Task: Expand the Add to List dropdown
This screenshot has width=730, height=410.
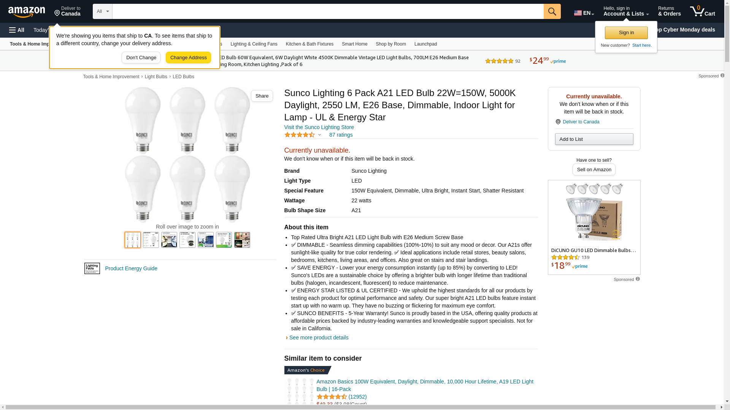Action: coord(594,139)
